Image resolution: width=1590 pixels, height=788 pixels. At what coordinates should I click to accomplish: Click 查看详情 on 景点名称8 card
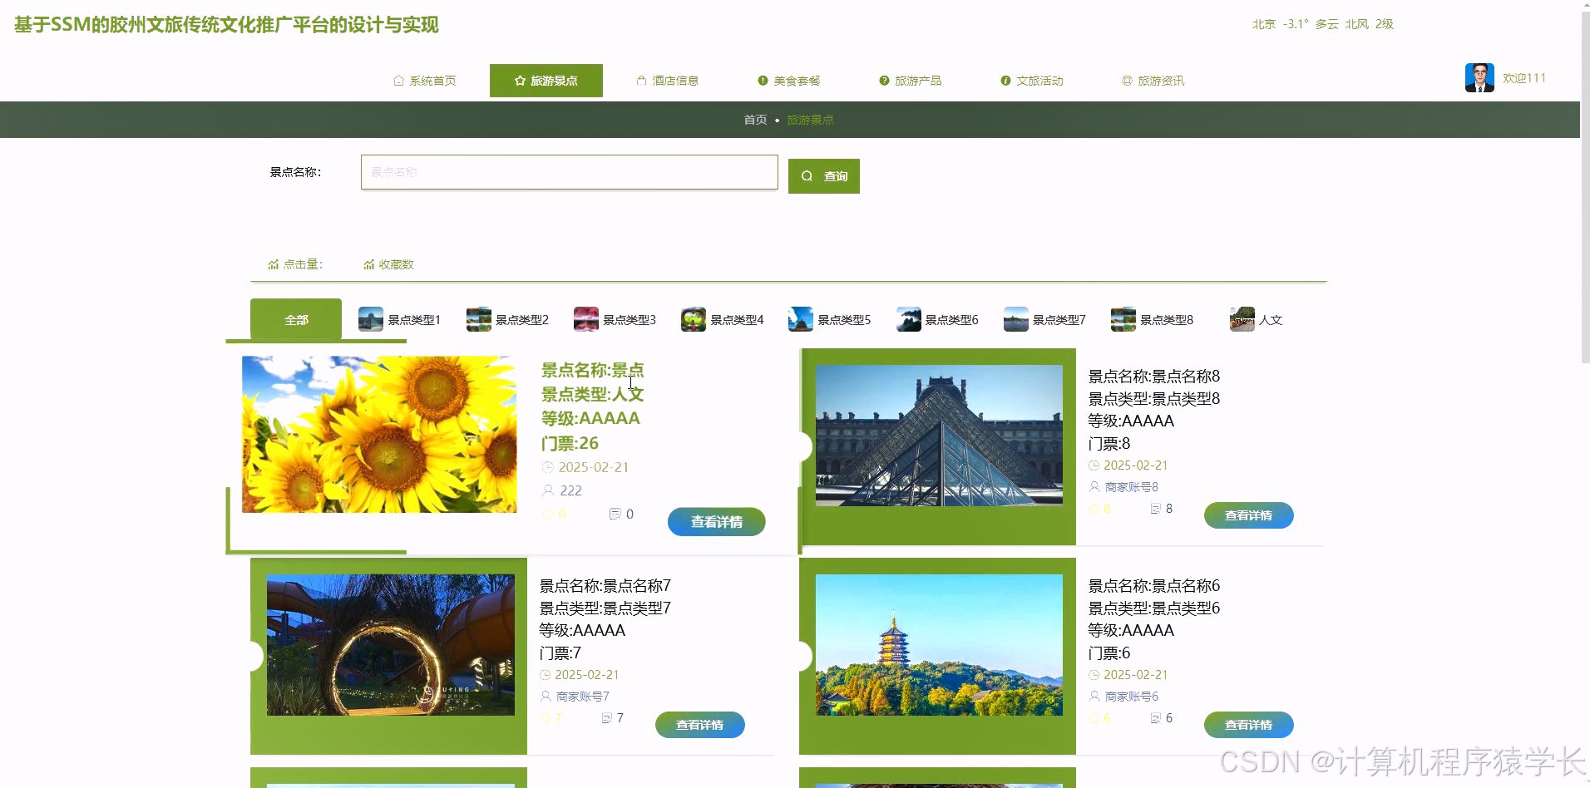tap(1247, 515)
